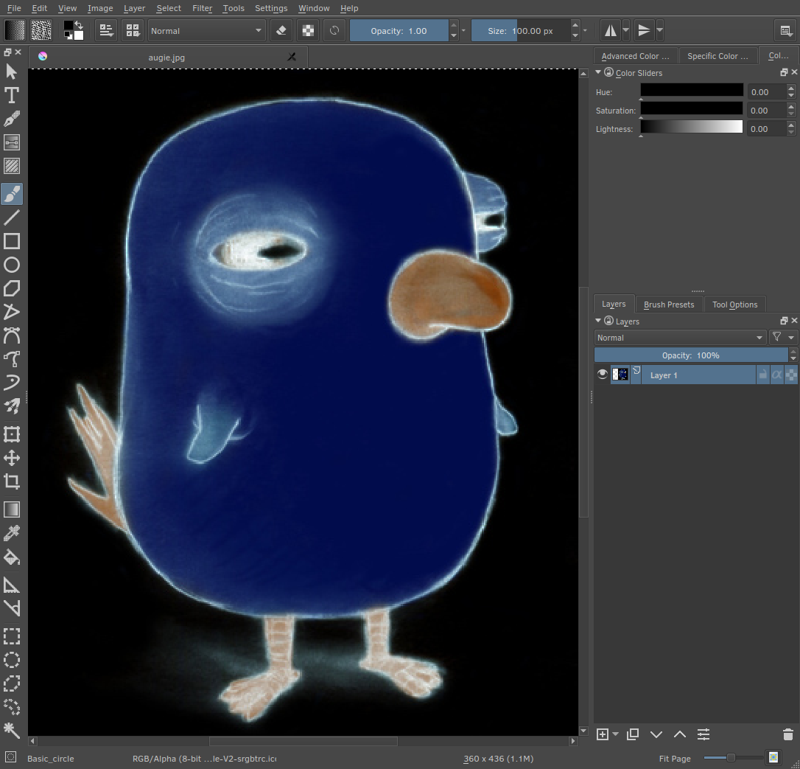Select the Text tool

point(11,96)
